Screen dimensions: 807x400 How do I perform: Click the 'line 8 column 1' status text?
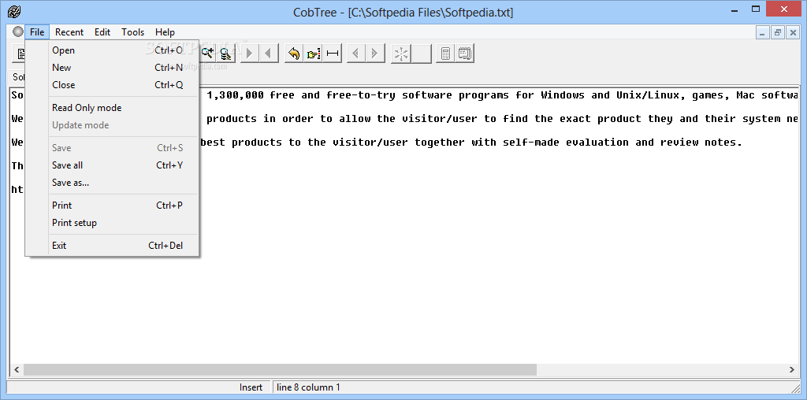[308, 387]
